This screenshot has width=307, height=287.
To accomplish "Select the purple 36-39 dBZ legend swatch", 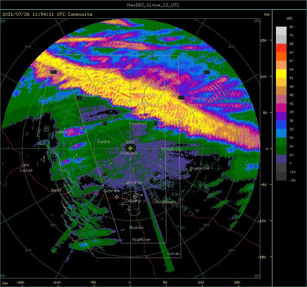I will coord(281,116).
